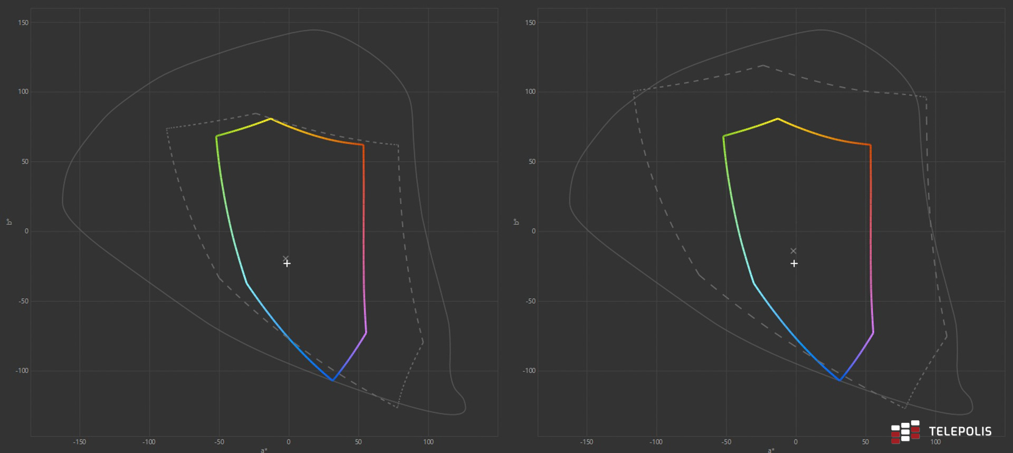Click the dashed gamut peak in right chart
This screenshot has width=1013, height=453.
tap(763, 65)
